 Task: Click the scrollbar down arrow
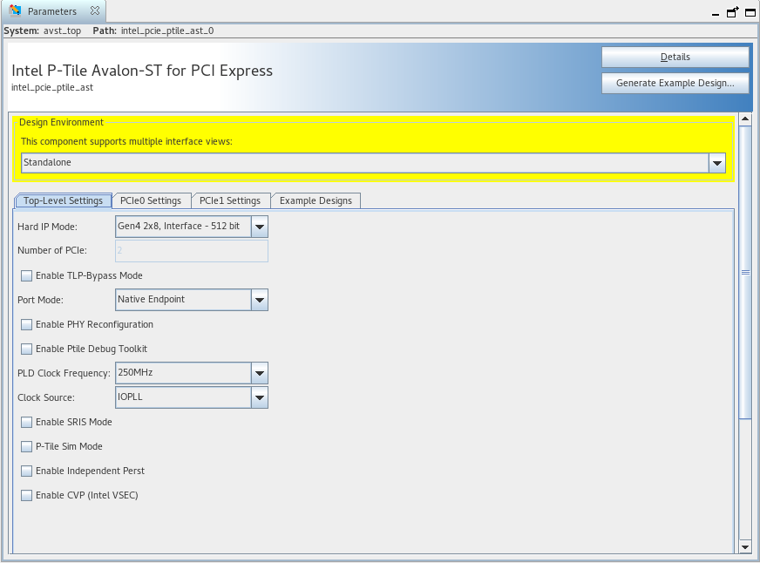coord(745,547)
